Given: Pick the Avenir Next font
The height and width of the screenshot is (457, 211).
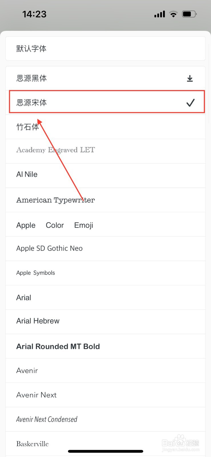Looking at the screenshot, I should 105,395.
